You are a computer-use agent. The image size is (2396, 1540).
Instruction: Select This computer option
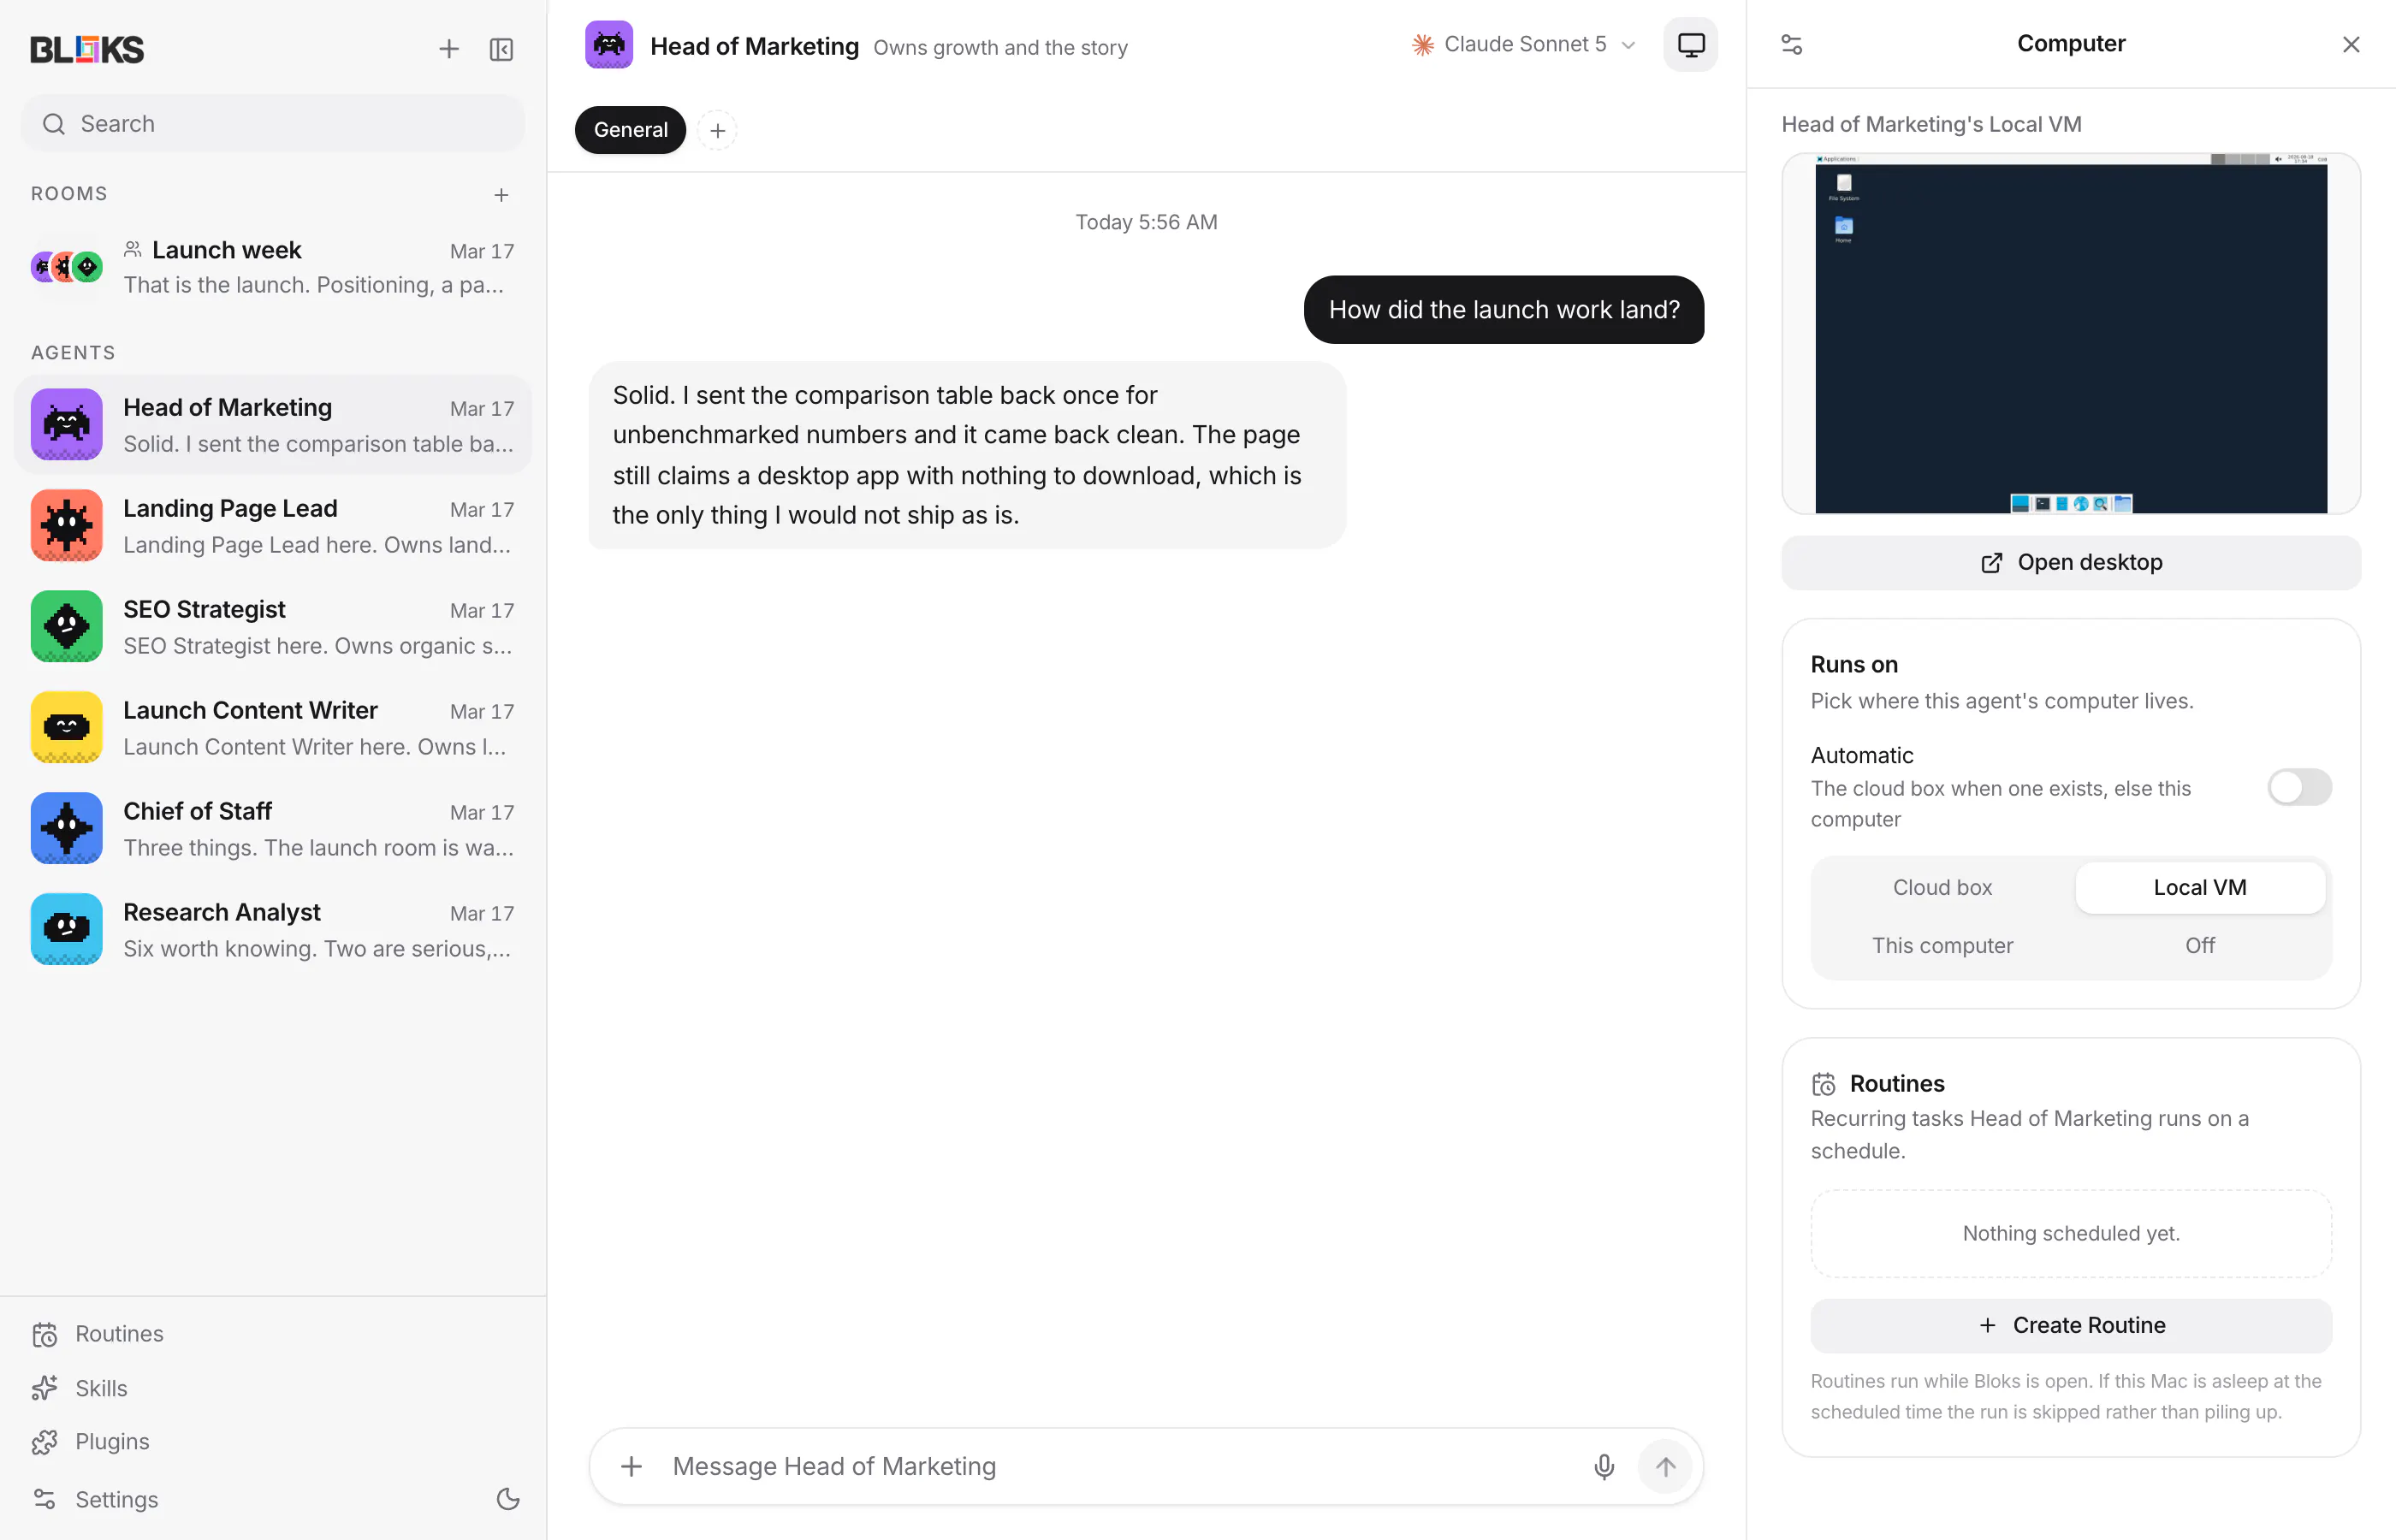[1942, 946]
